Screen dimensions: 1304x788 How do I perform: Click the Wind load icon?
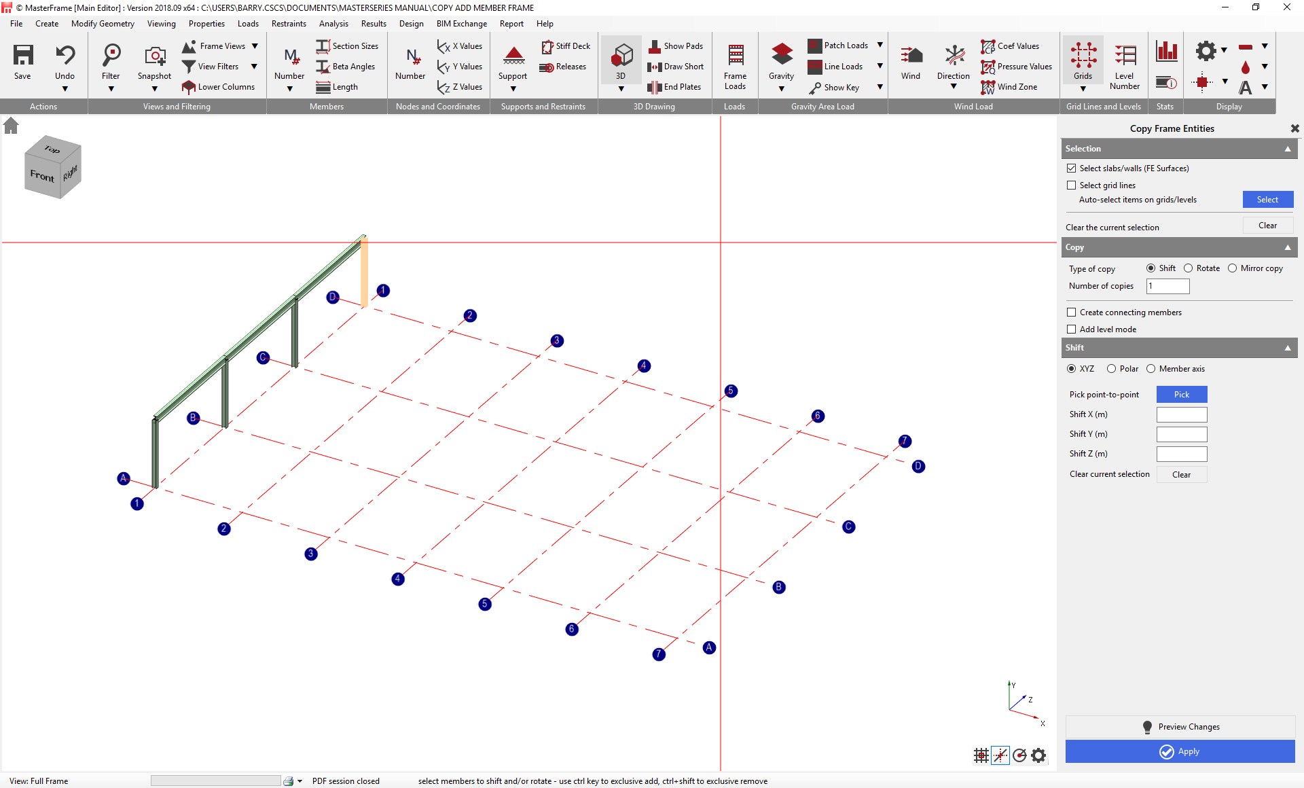(910, 56)
